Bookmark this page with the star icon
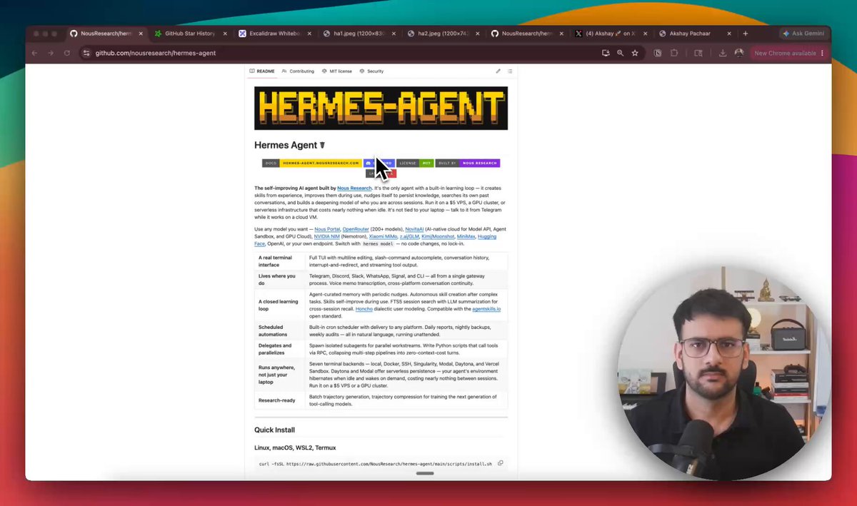The width and height of the screenshot is (857, 506). [x=634, y=53]
